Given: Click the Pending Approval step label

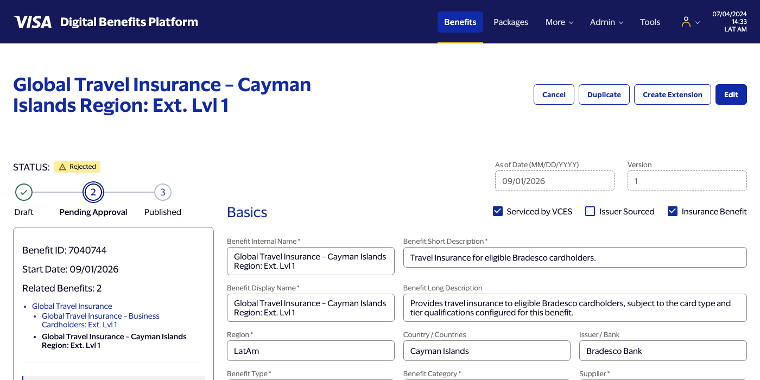Looking at the screenshot, I should tap(93, 212).
